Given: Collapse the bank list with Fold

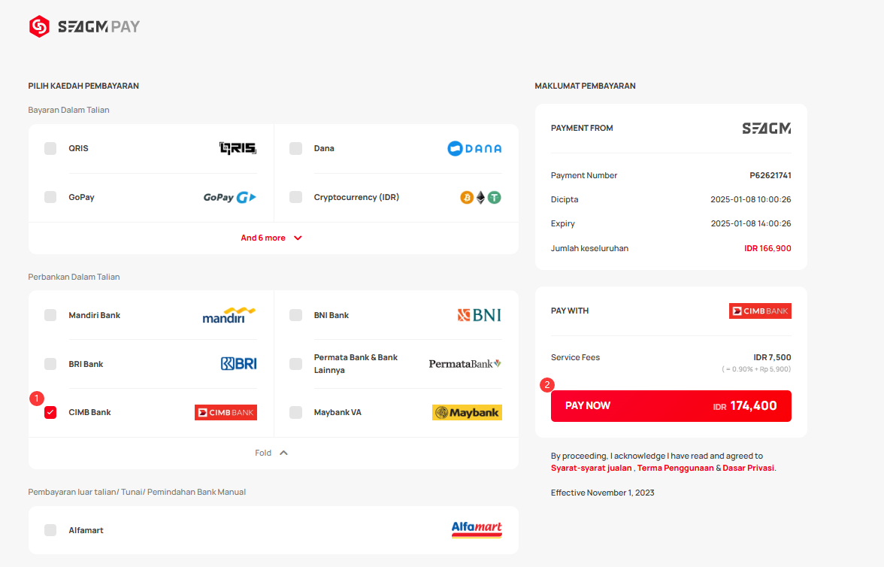Looking at the screenshot, I should tap(271, 453).
